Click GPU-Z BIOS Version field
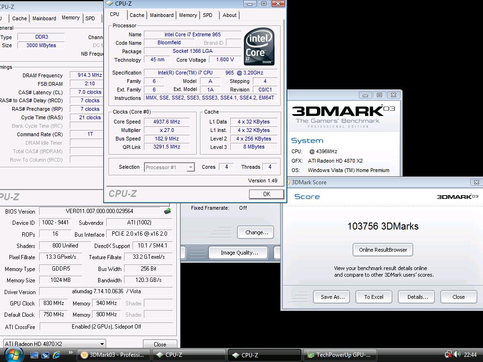Screen dimensions: 483x362 click(x=100, y=211)
